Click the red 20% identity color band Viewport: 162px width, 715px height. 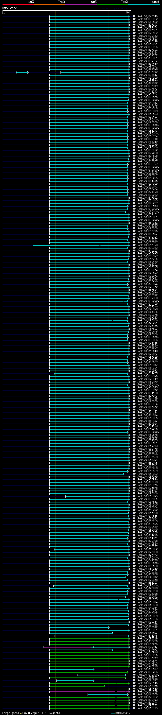(18, 5)
